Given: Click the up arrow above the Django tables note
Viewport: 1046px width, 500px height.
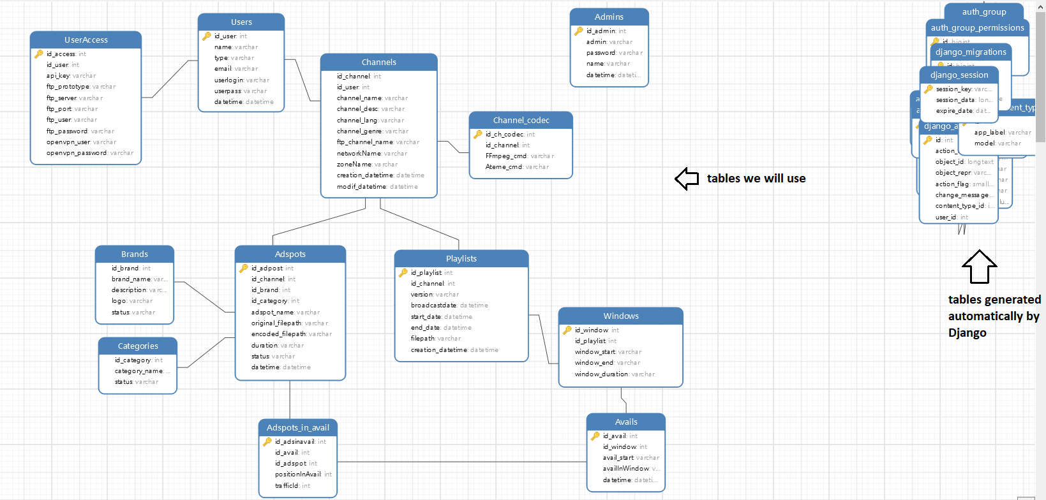Looking at the screenshot, I should (x=979, y=267).
